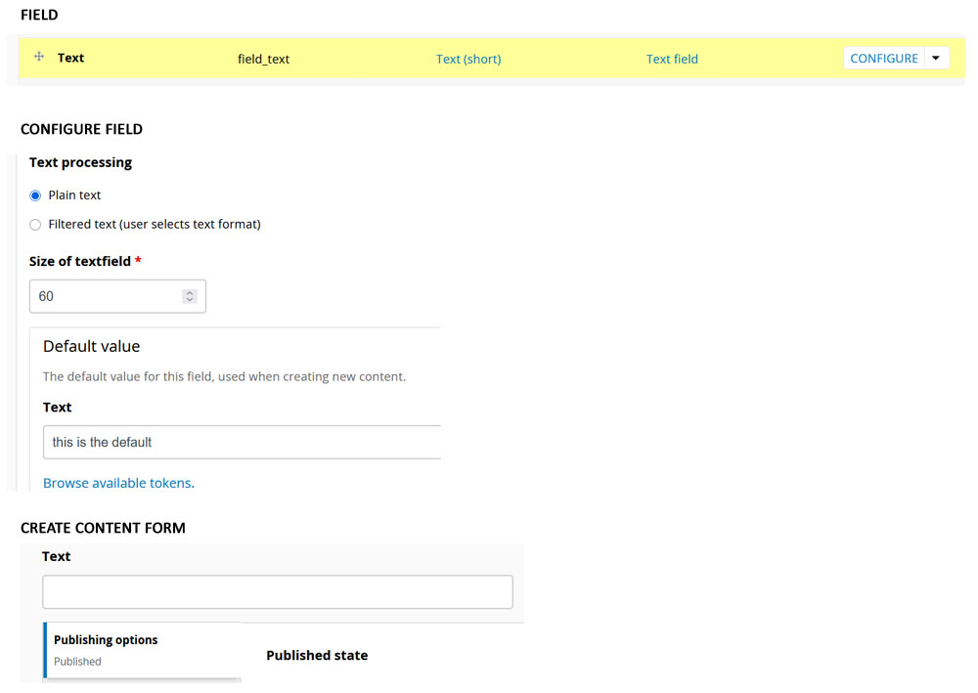Expand the dropdown arrow next to CONFIGURE
Image resolution: width=978 pixels, height=693 pixels.
(936, 58)
